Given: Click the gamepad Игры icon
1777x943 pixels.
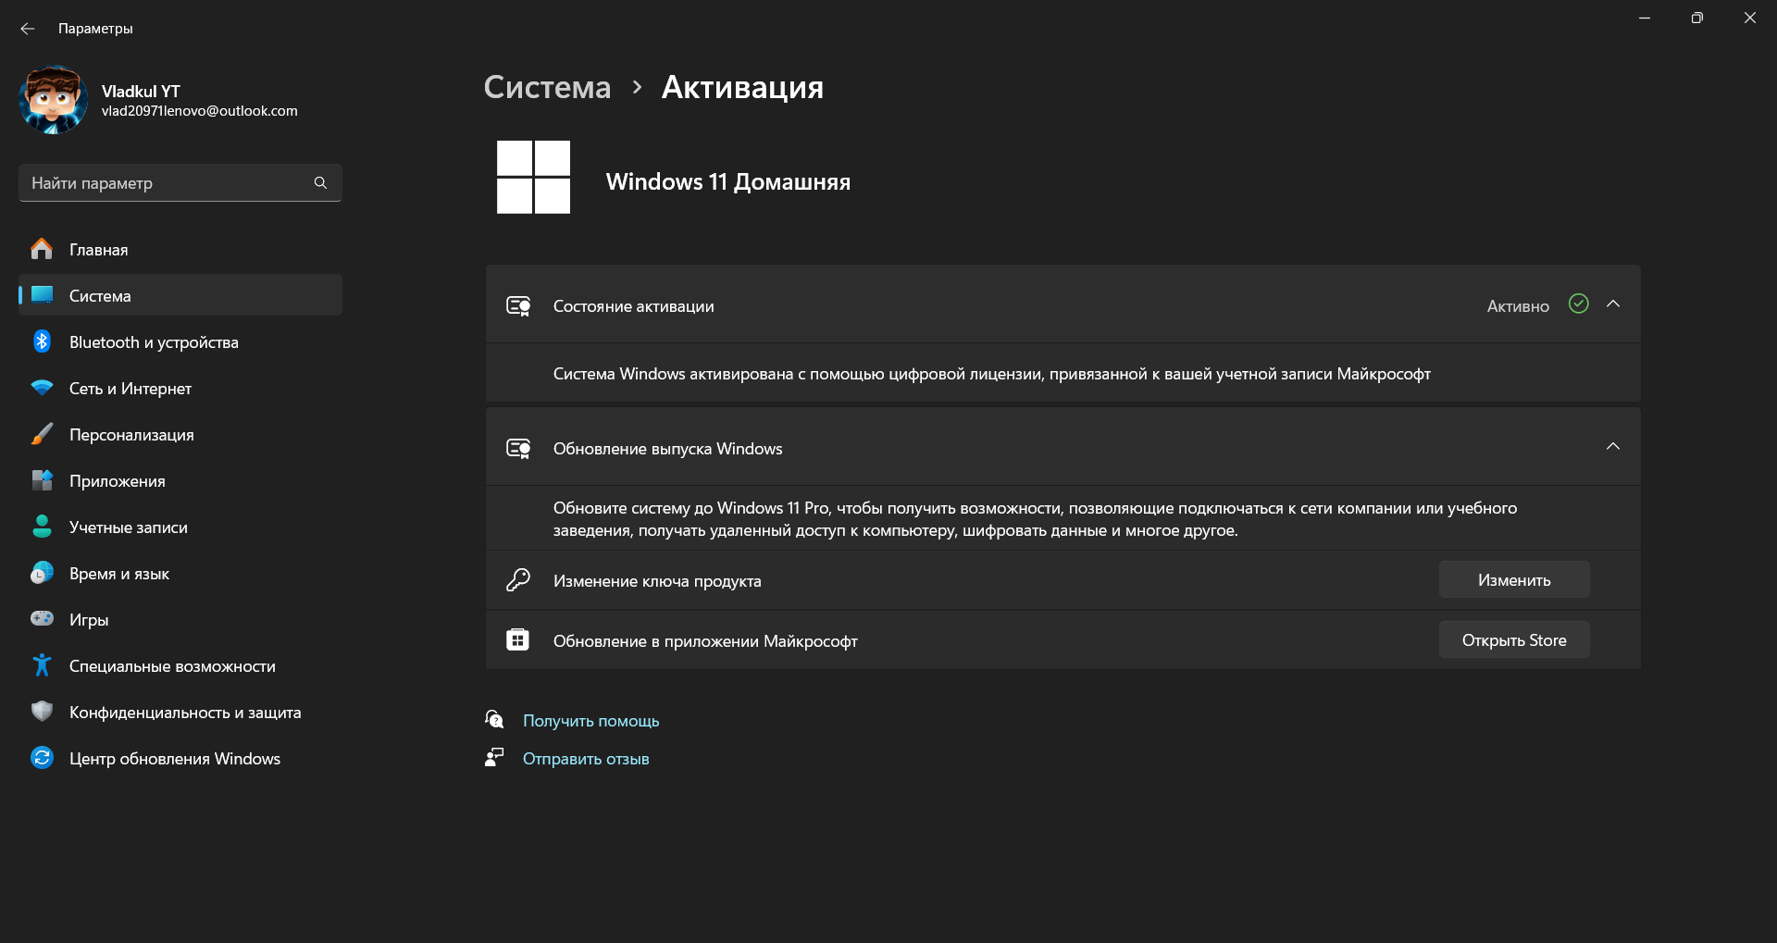Looking at the screenshot, I should tap(42, 618).
